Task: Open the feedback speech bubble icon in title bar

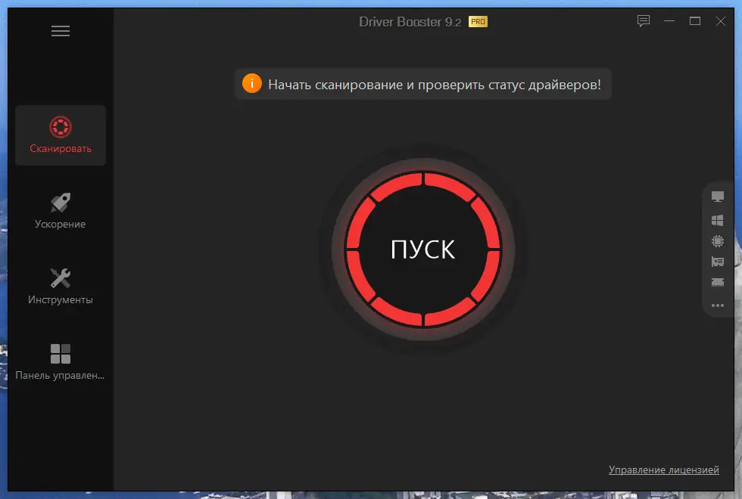Action: coord(643,21)
